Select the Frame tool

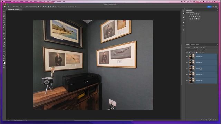tap(4, 23)
